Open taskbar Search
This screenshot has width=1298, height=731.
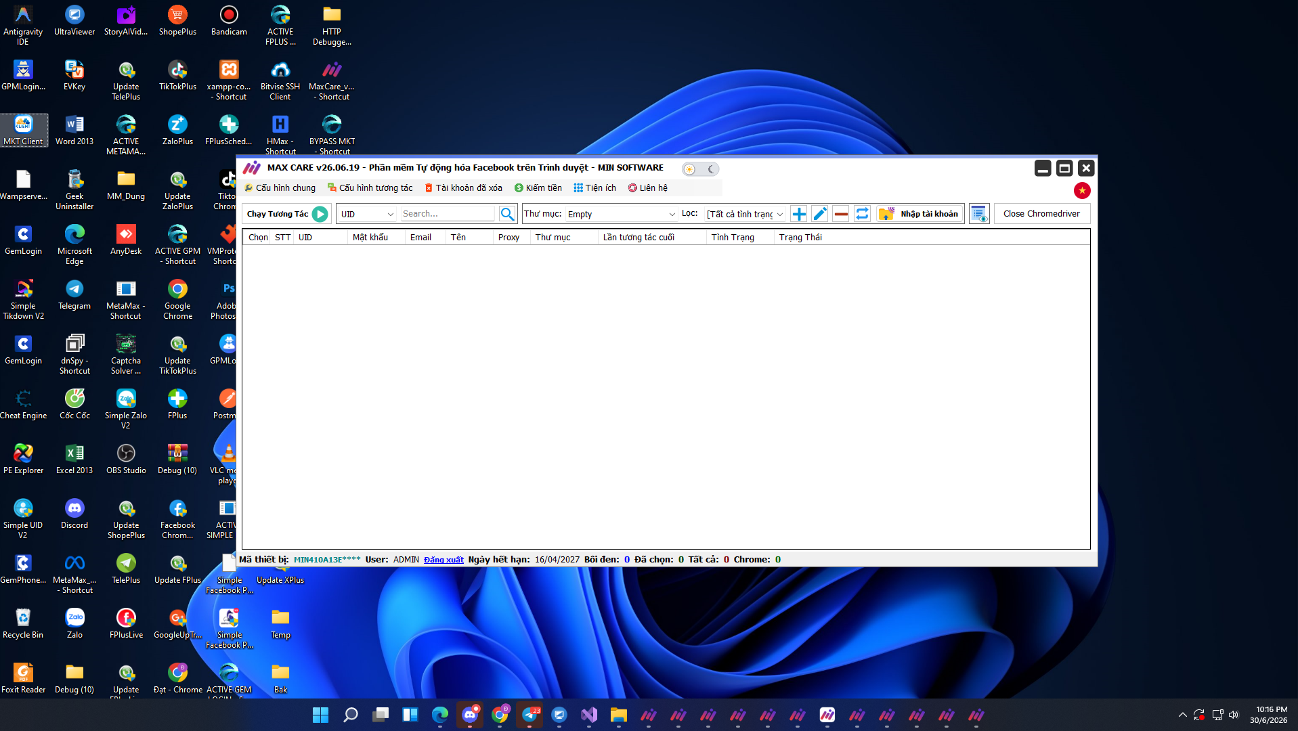350,715
